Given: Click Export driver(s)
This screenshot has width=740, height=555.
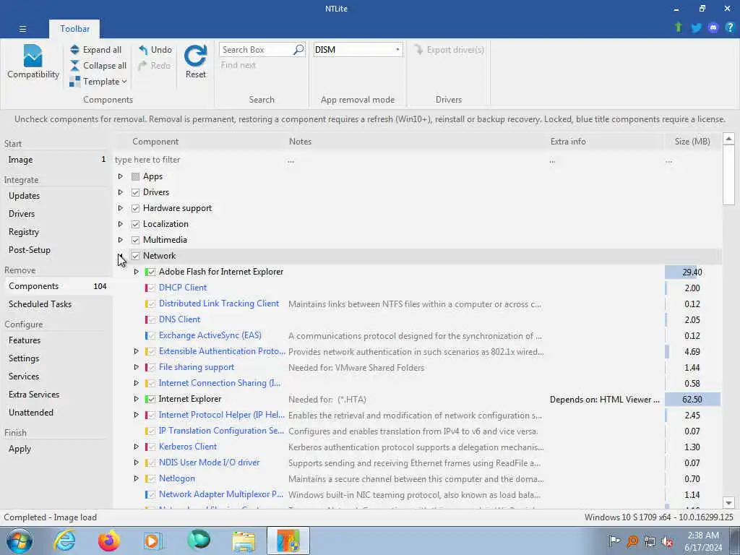Looking at the screenshot, I should 449,50.
